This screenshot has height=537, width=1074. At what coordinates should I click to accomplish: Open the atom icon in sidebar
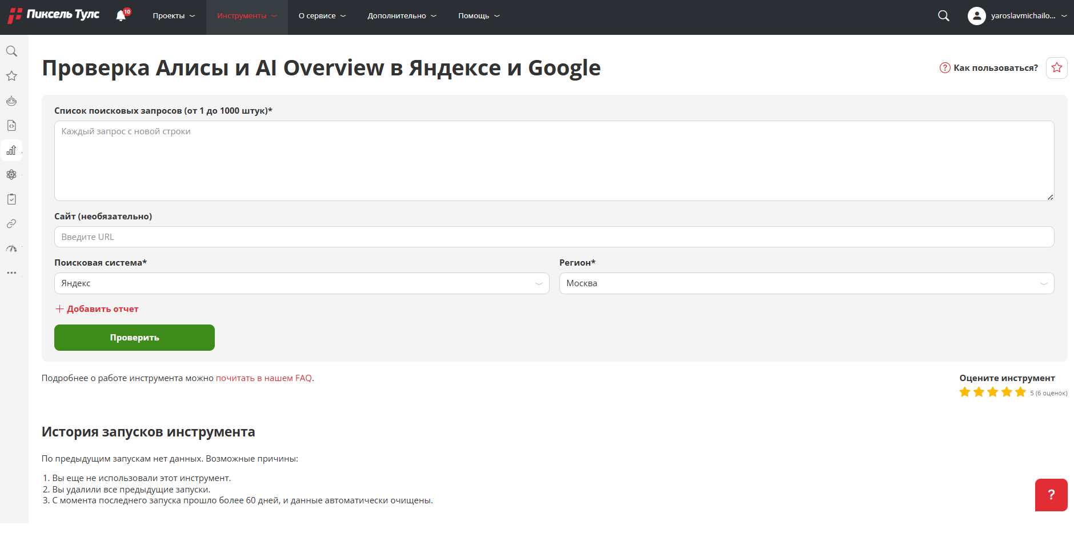(x=11, y=175)
